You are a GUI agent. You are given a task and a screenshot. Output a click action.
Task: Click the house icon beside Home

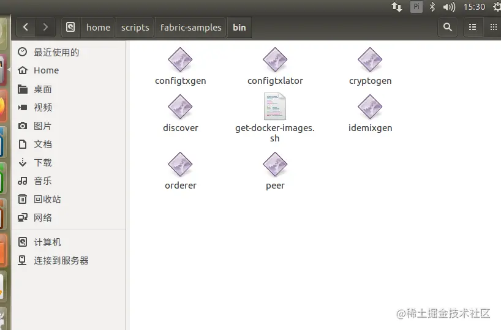click(23, 70)
